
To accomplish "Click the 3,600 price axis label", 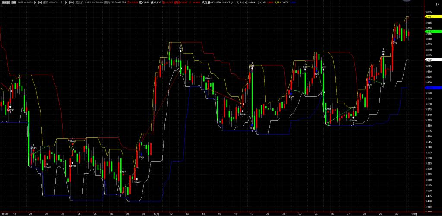I will pyautogui.click(x=429, y=83).
